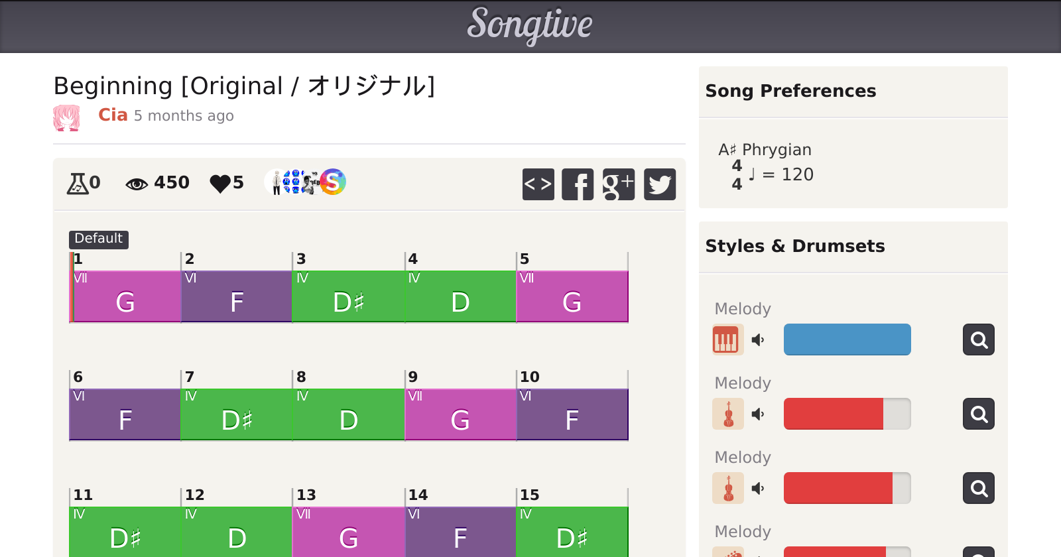Click magnifier button beside the third Melody track
The width and height of the screenshot is (1061, 557).
click(978, 489)
